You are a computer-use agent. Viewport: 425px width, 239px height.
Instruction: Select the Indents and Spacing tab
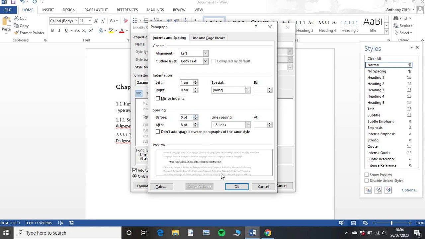(x=169, y=38)
